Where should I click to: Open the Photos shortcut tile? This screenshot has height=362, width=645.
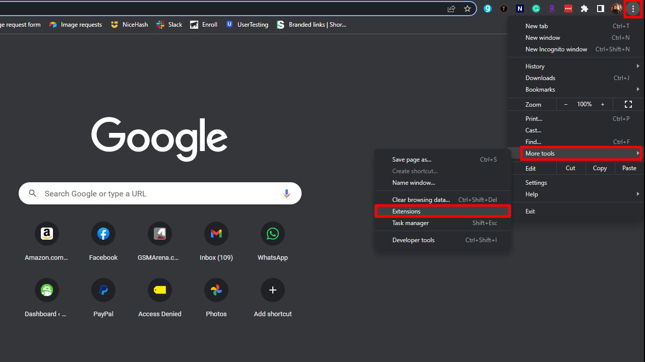click(x=216, y=298)
